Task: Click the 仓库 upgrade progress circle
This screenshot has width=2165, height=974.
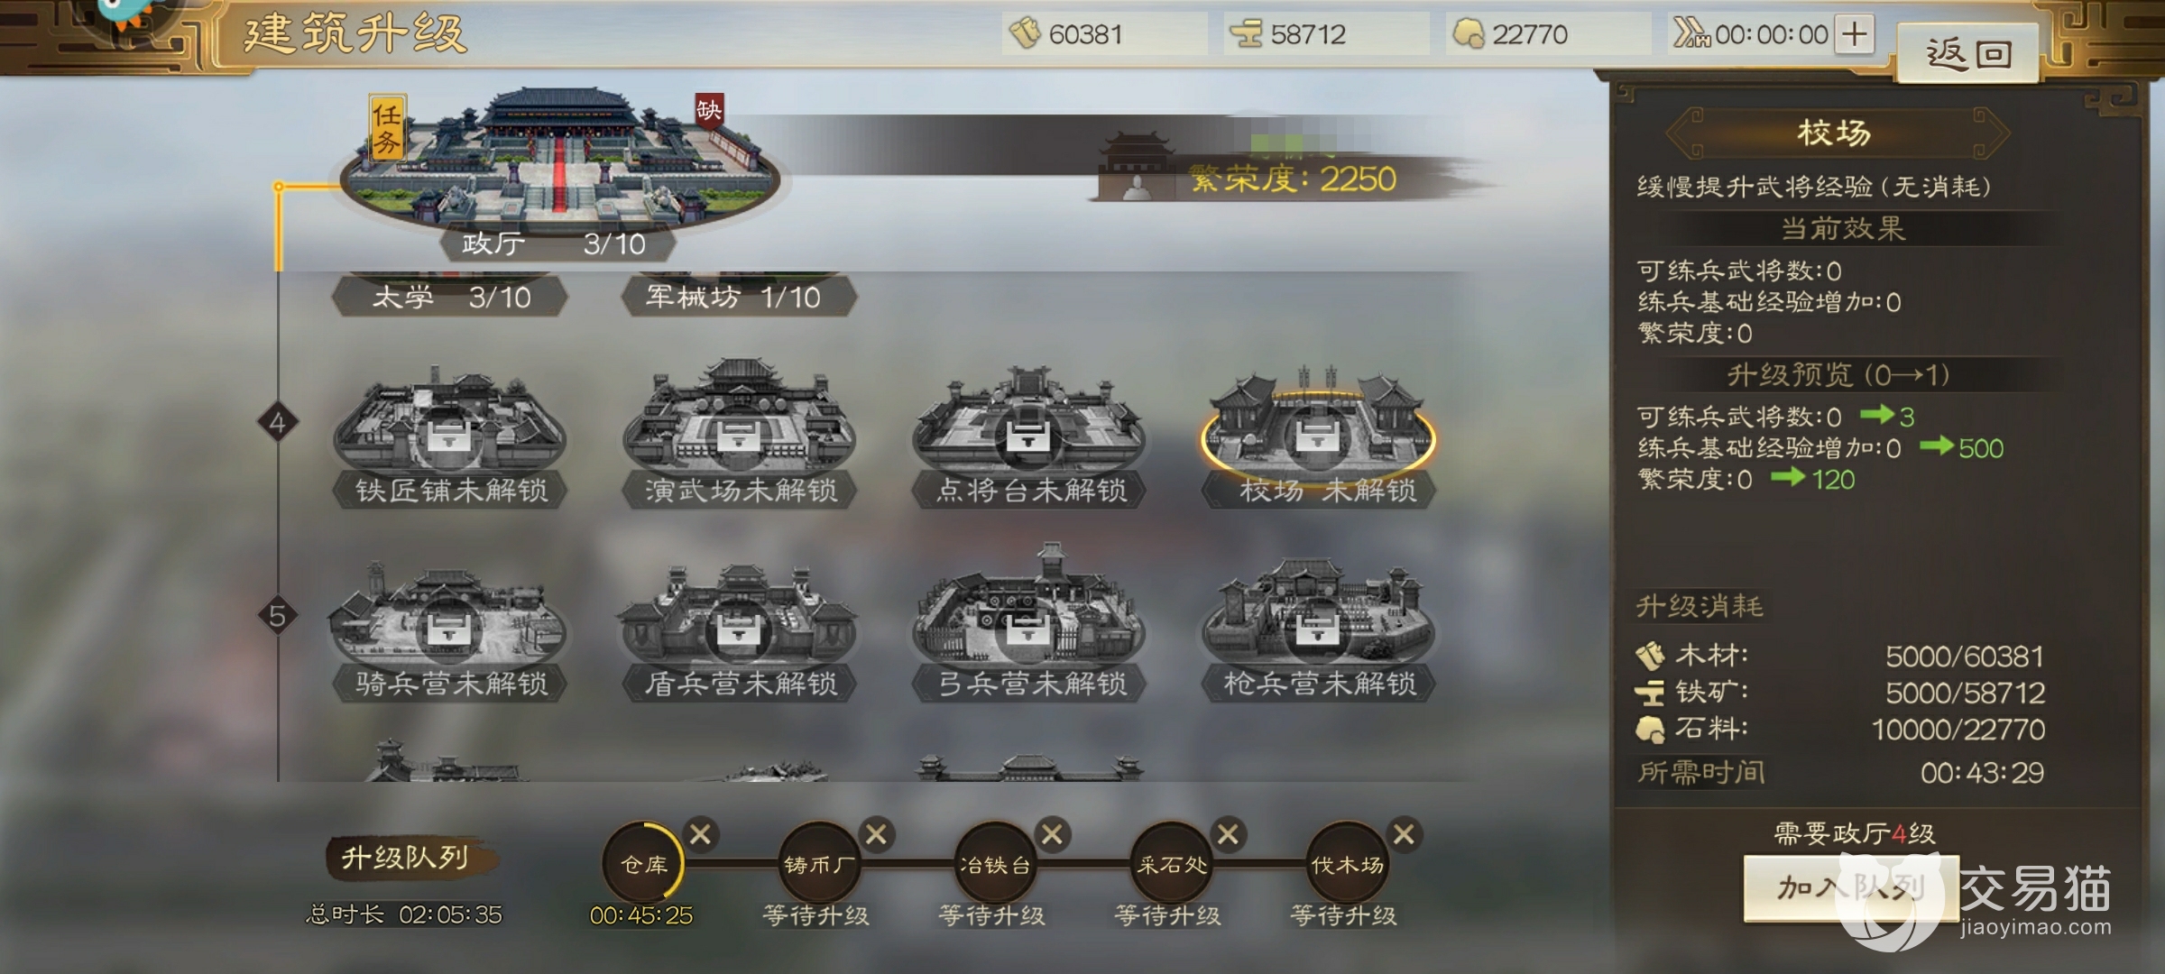Action: (643, 864)
